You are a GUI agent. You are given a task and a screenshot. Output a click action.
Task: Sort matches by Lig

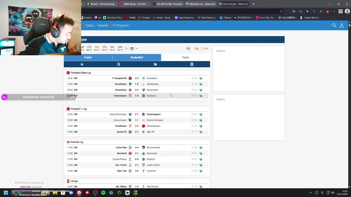pos(196,48)
